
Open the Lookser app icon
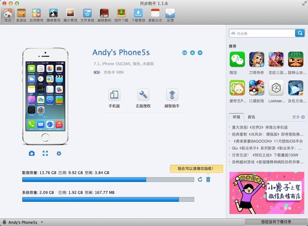point(276,88)
